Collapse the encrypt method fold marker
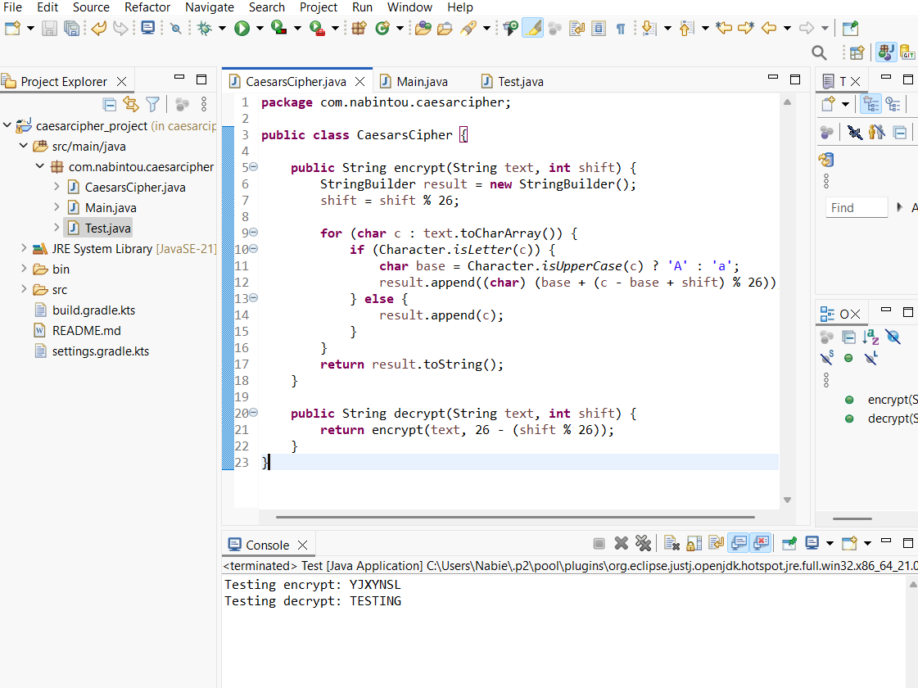The image size is (918, 688). point(254,167)
